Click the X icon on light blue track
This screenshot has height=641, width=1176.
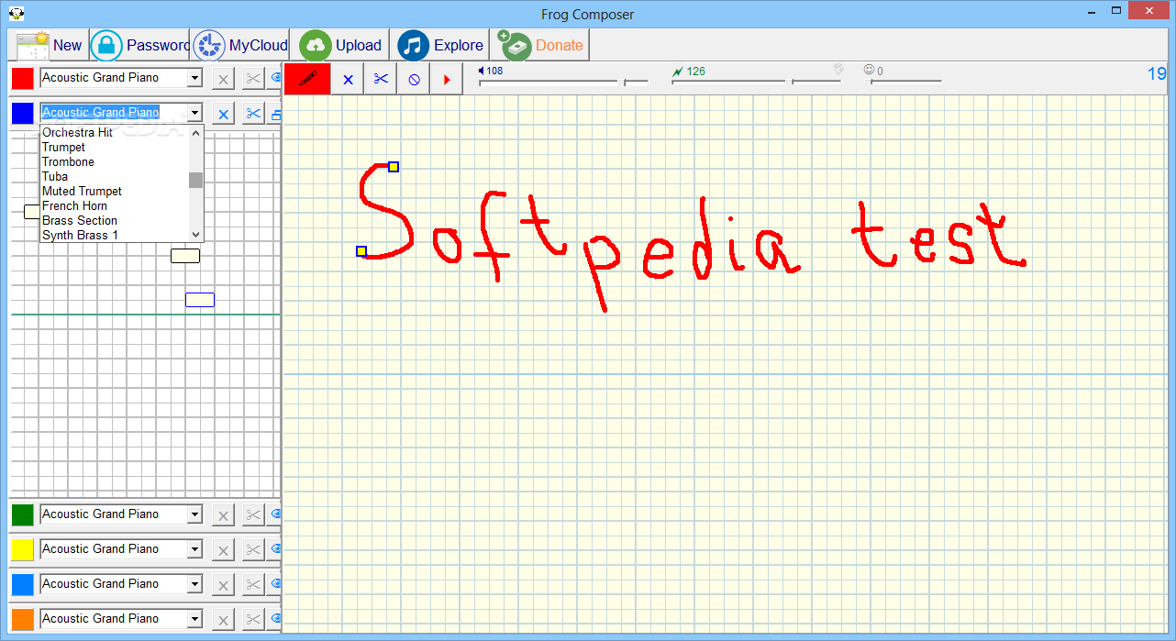click(223, 585)
